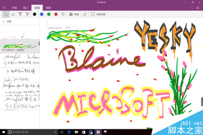Pick the green ink color
Screen dimensions: 203x135
[49, 14]
